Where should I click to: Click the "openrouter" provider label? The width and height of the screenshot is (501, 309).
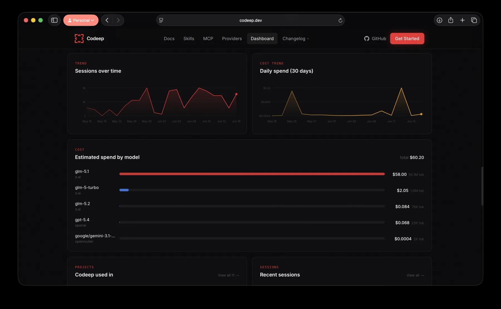pos(84,242)
